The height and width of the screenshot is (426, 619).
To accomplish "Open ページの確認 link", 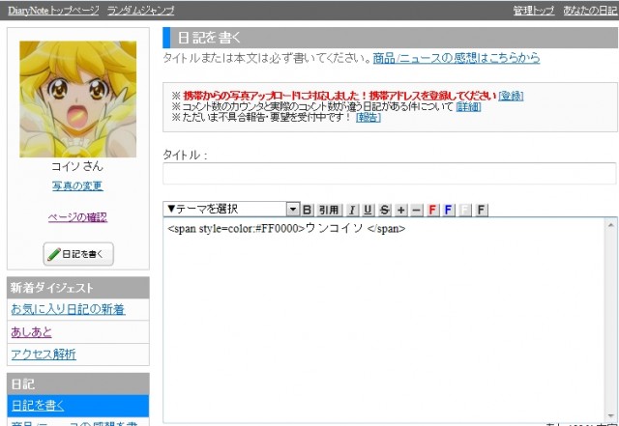I will (77, 217).
